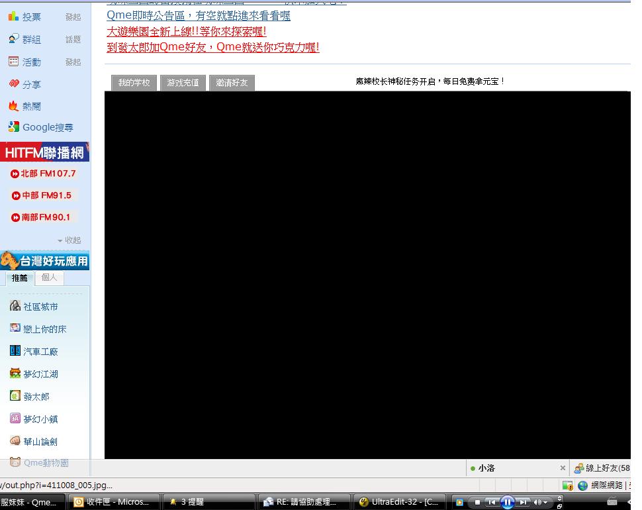Select the 我的学校 tab
642x510 pixels.
coord(134,83)
